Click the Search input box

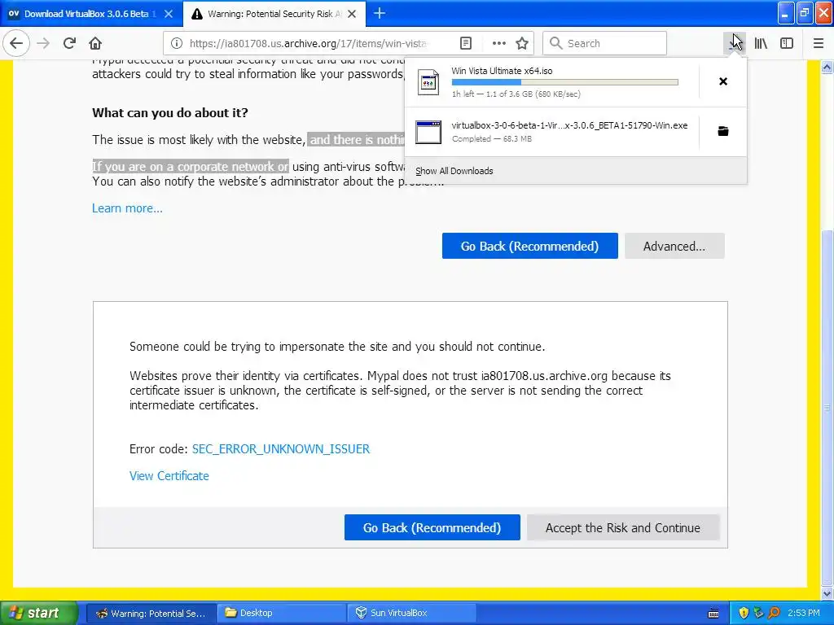pyautogui.click(x=604, y=43)
